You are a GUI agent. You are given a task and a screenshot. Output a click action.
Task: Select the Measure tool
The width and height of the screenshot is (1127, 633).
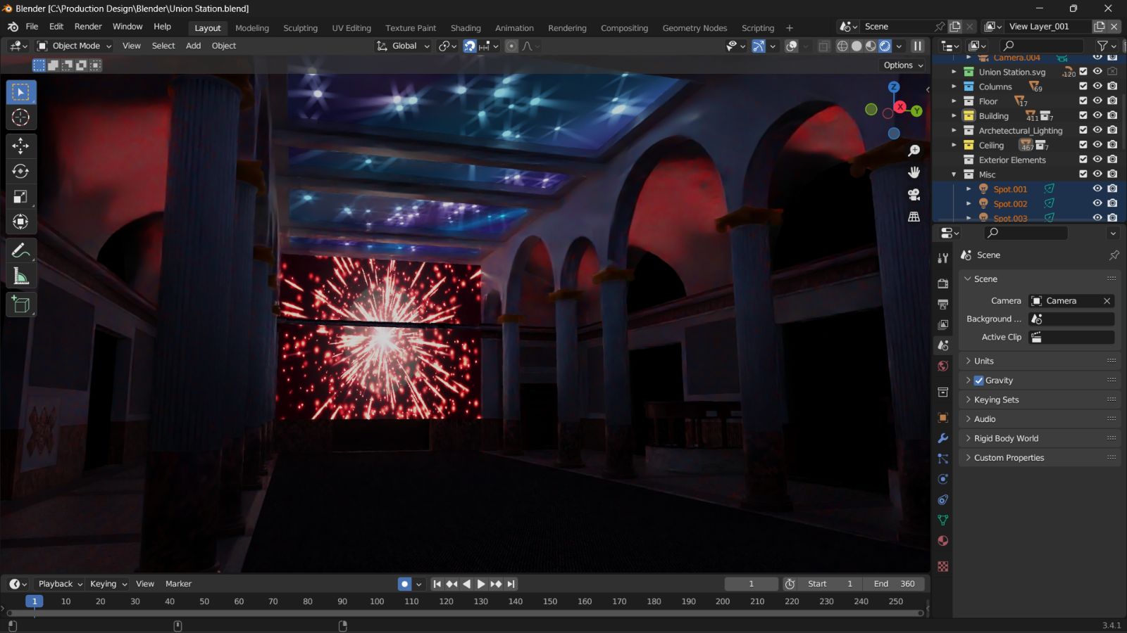(20, 276)
